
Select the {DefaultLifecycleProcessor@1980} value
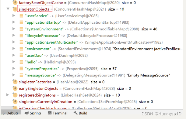click(x=97, y=36)
